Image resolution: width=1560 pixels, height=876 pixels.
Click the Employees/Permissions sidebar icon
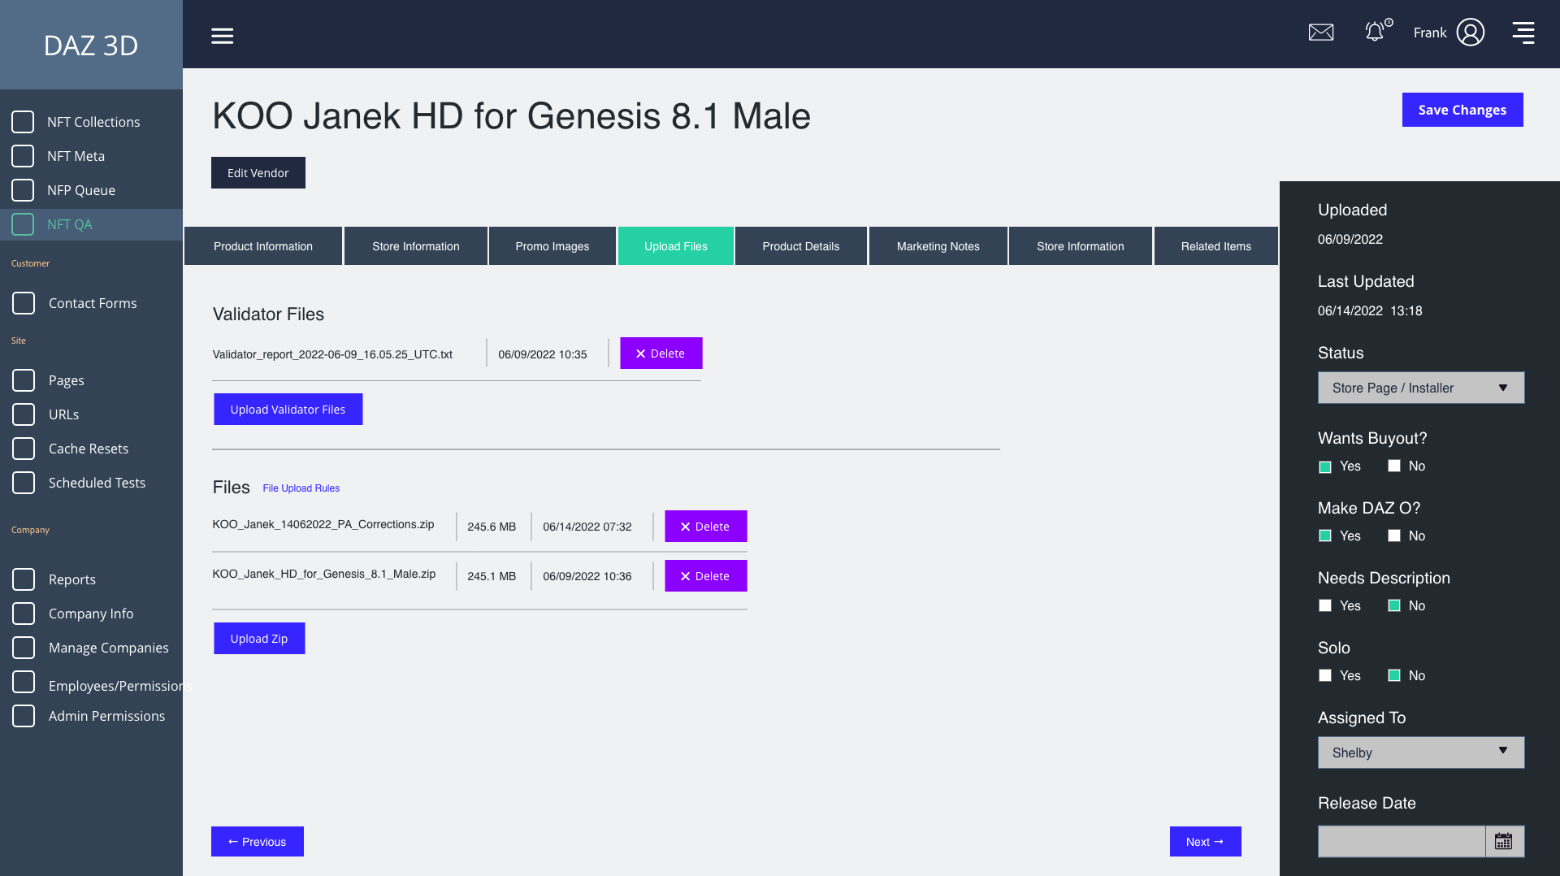[x=24, y=682]
